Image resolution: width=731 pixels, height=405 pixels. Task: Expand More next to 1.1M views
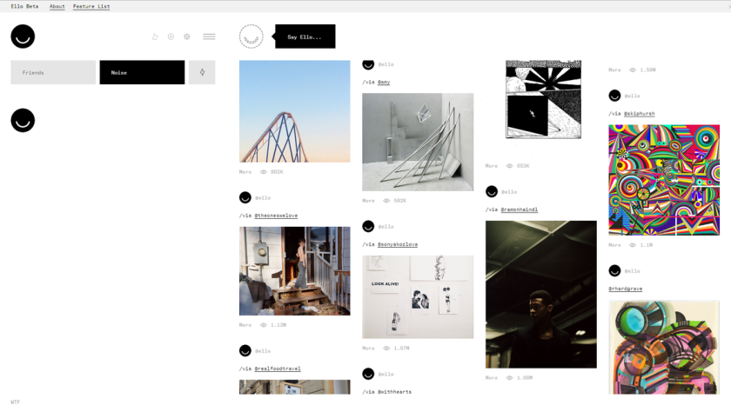click(x=614, y=245)
